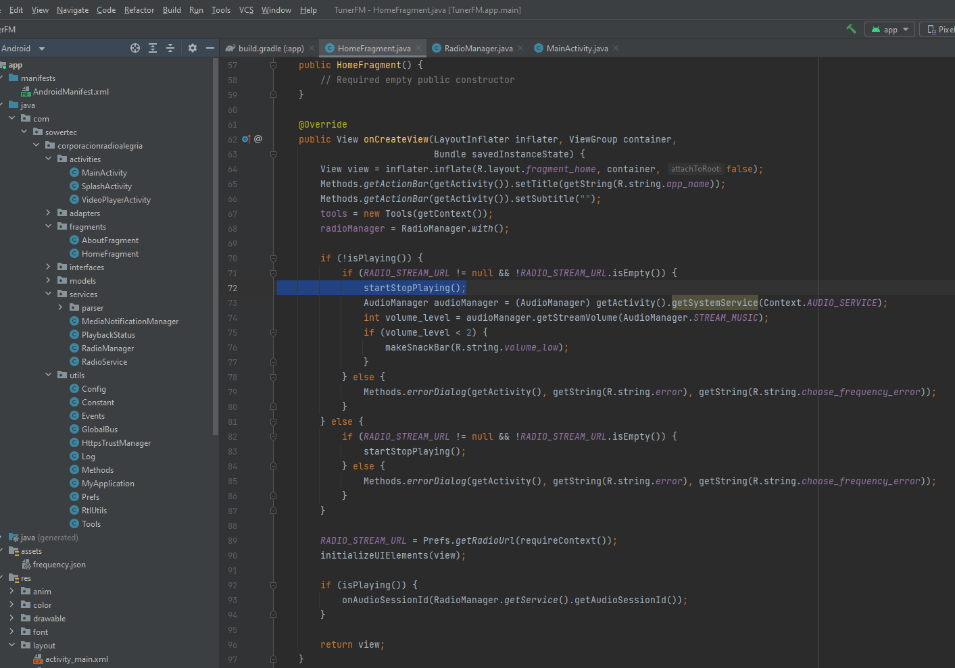Open the Code menu
The width and height of the screenshot is (955, 668).
[106, 10]
